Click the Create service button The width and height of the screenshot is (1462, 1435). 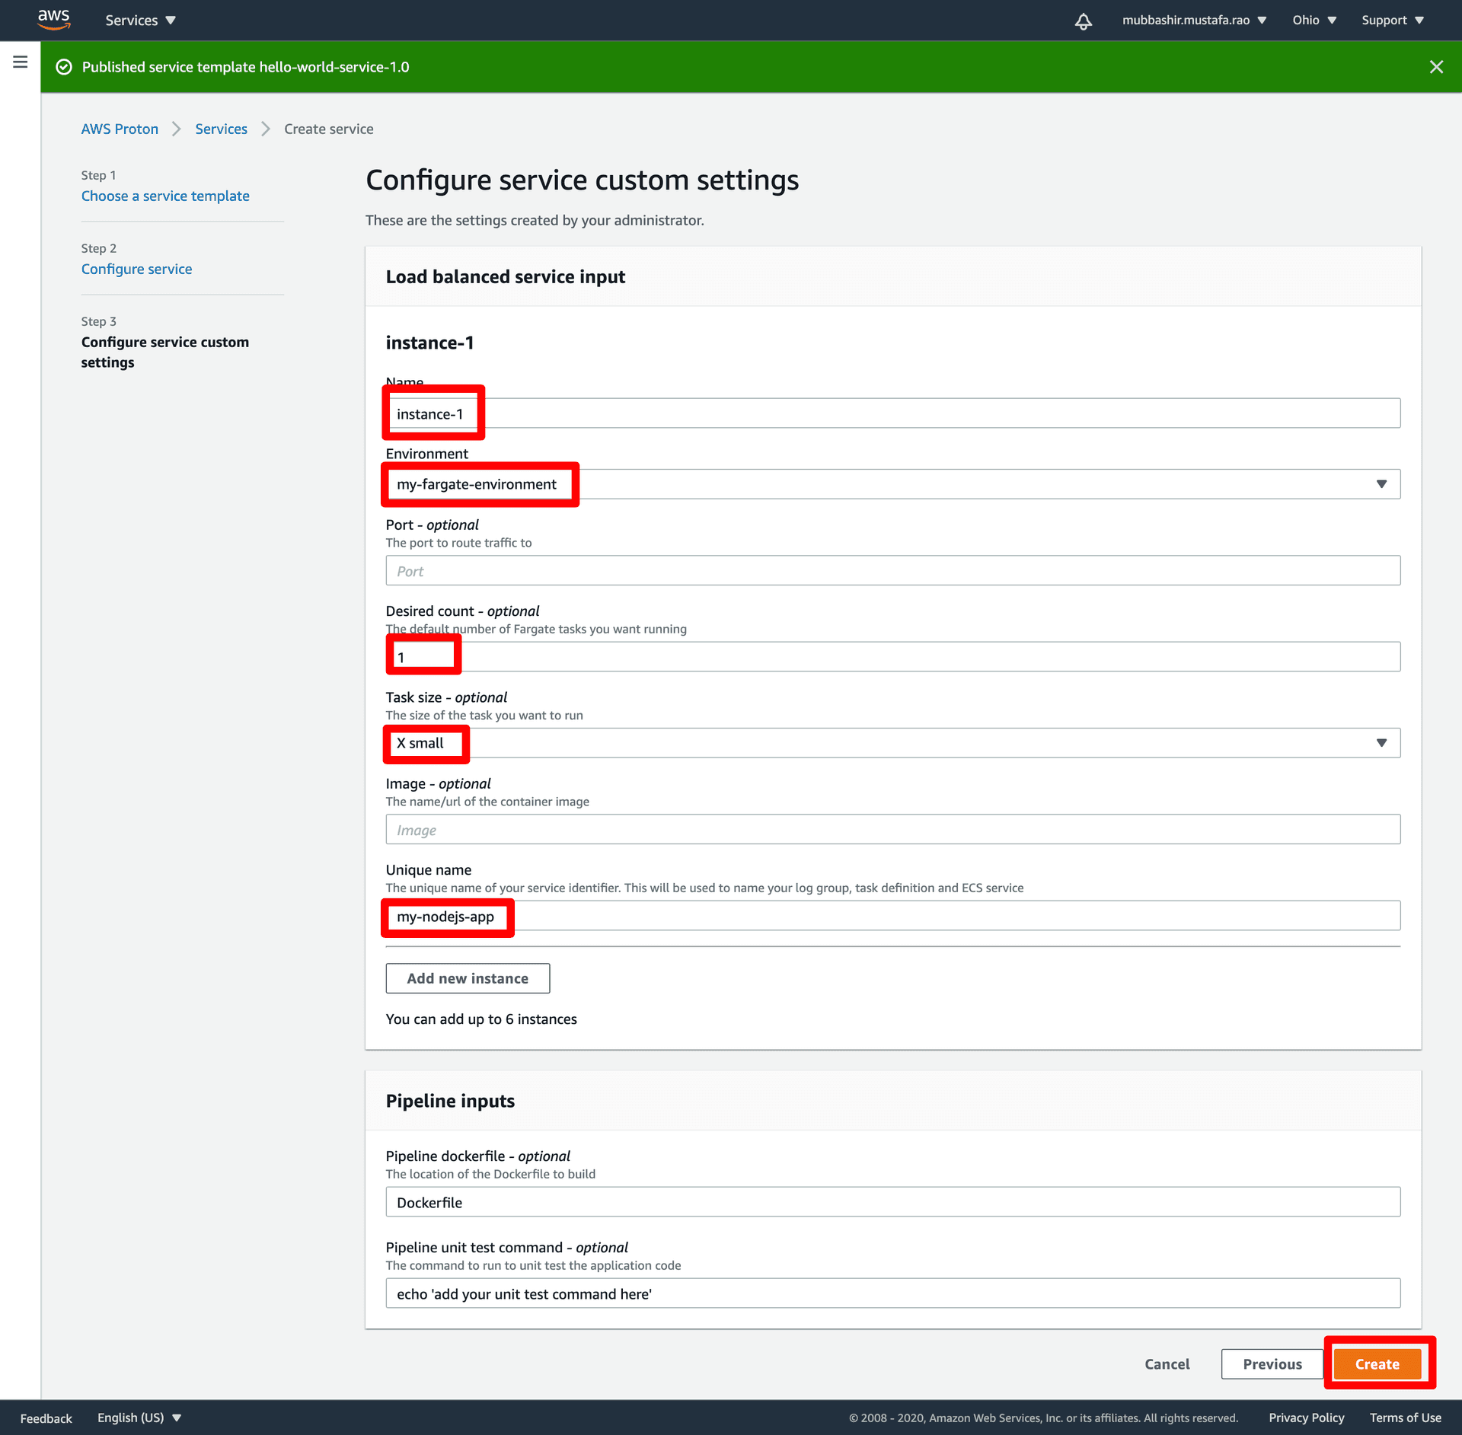point(1377,1364)
